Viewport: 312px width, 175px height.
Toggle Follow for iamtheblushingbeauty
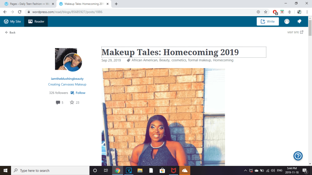[x=78, y=93]
